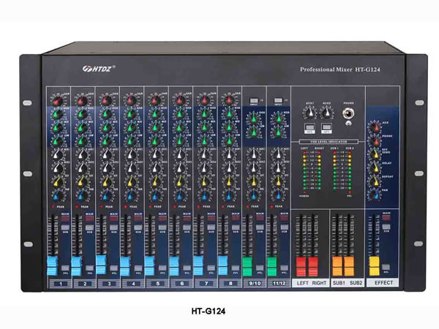Click the red LEFT master fader
The height and width of the screenshot is (329, 439).
point(301,266)
